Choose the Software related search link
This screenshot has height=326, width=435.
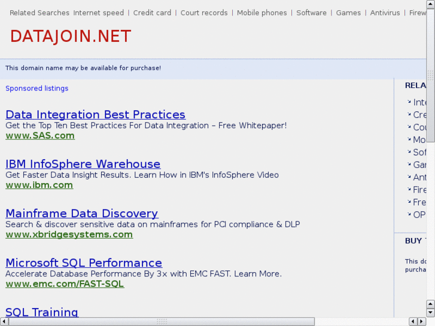311,13
